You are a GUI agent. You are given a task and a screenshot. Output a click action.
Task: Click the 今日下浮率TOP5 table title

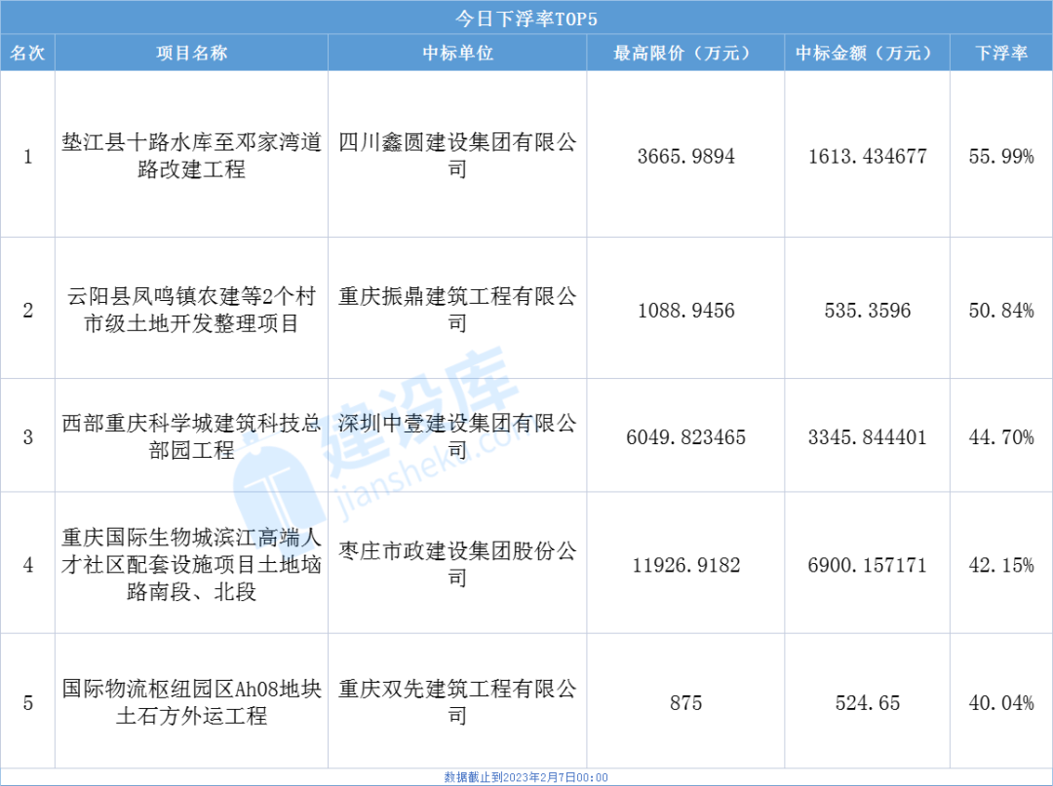[526, 18]
